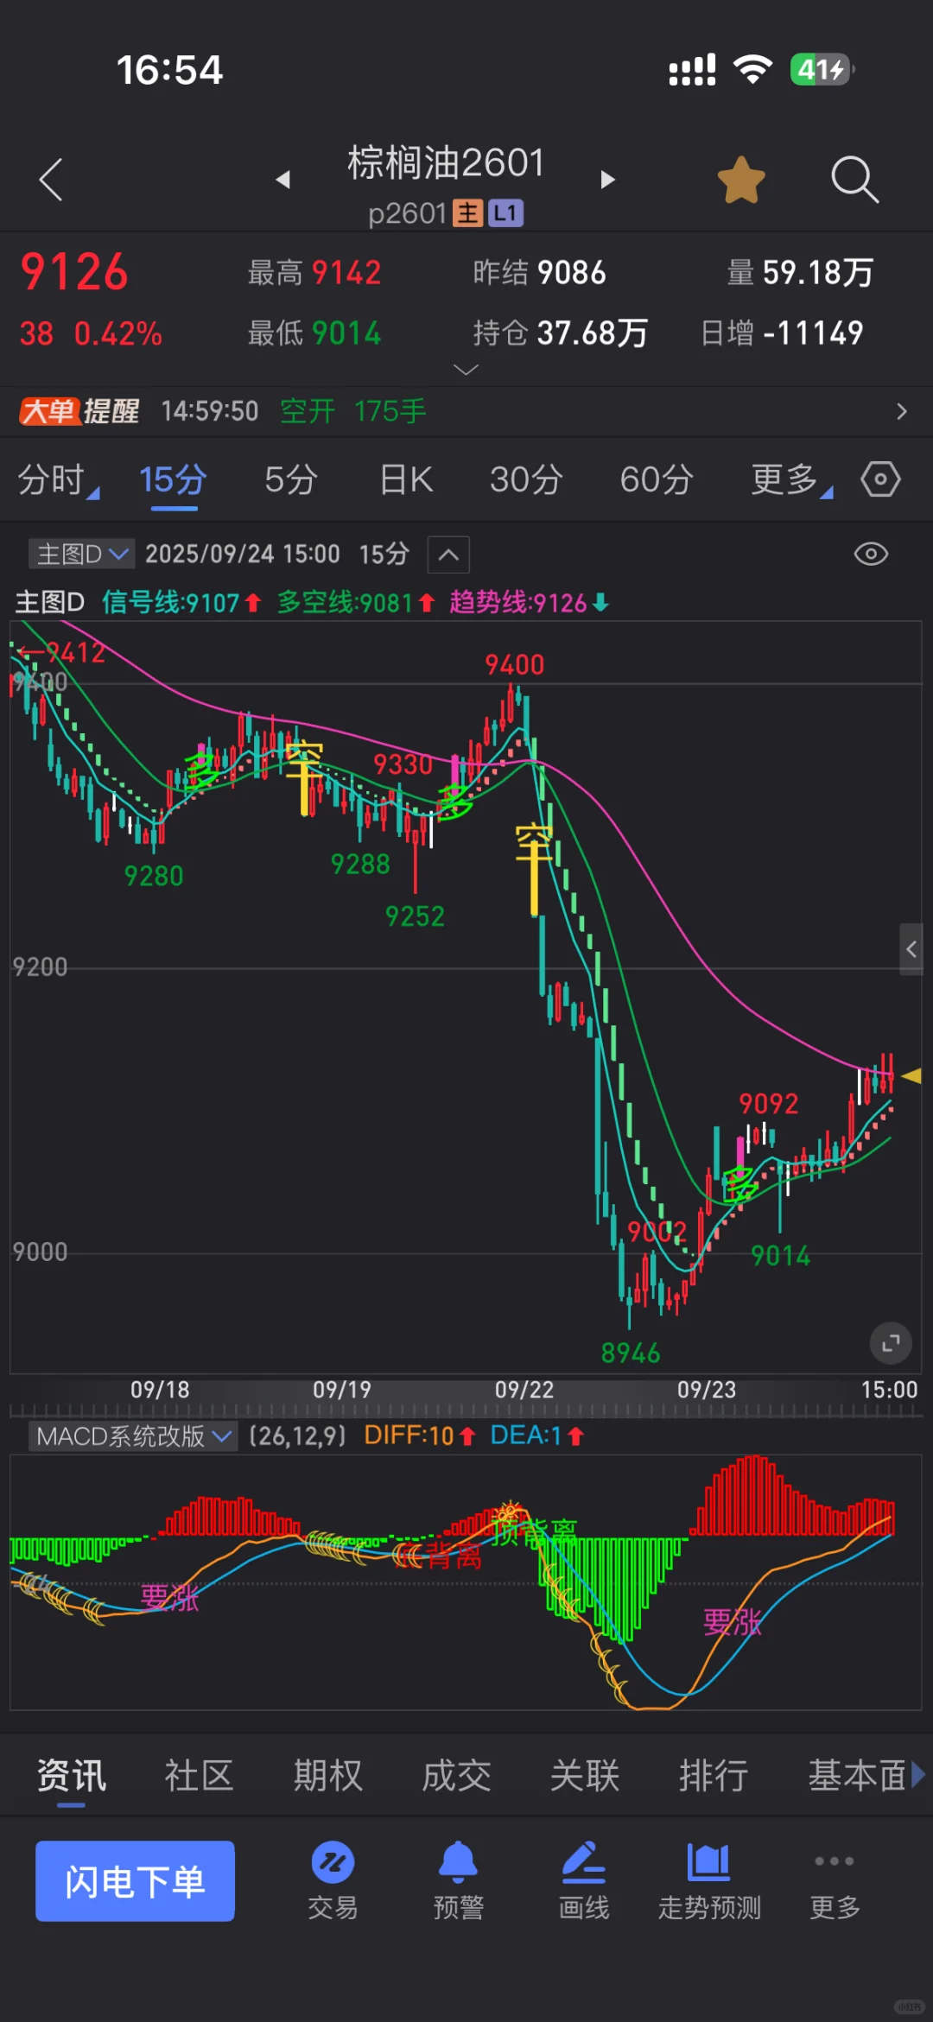The height and width of the screenshot is (2022, 933).
Task: Select the 5分 period tab
Action: 291,479
